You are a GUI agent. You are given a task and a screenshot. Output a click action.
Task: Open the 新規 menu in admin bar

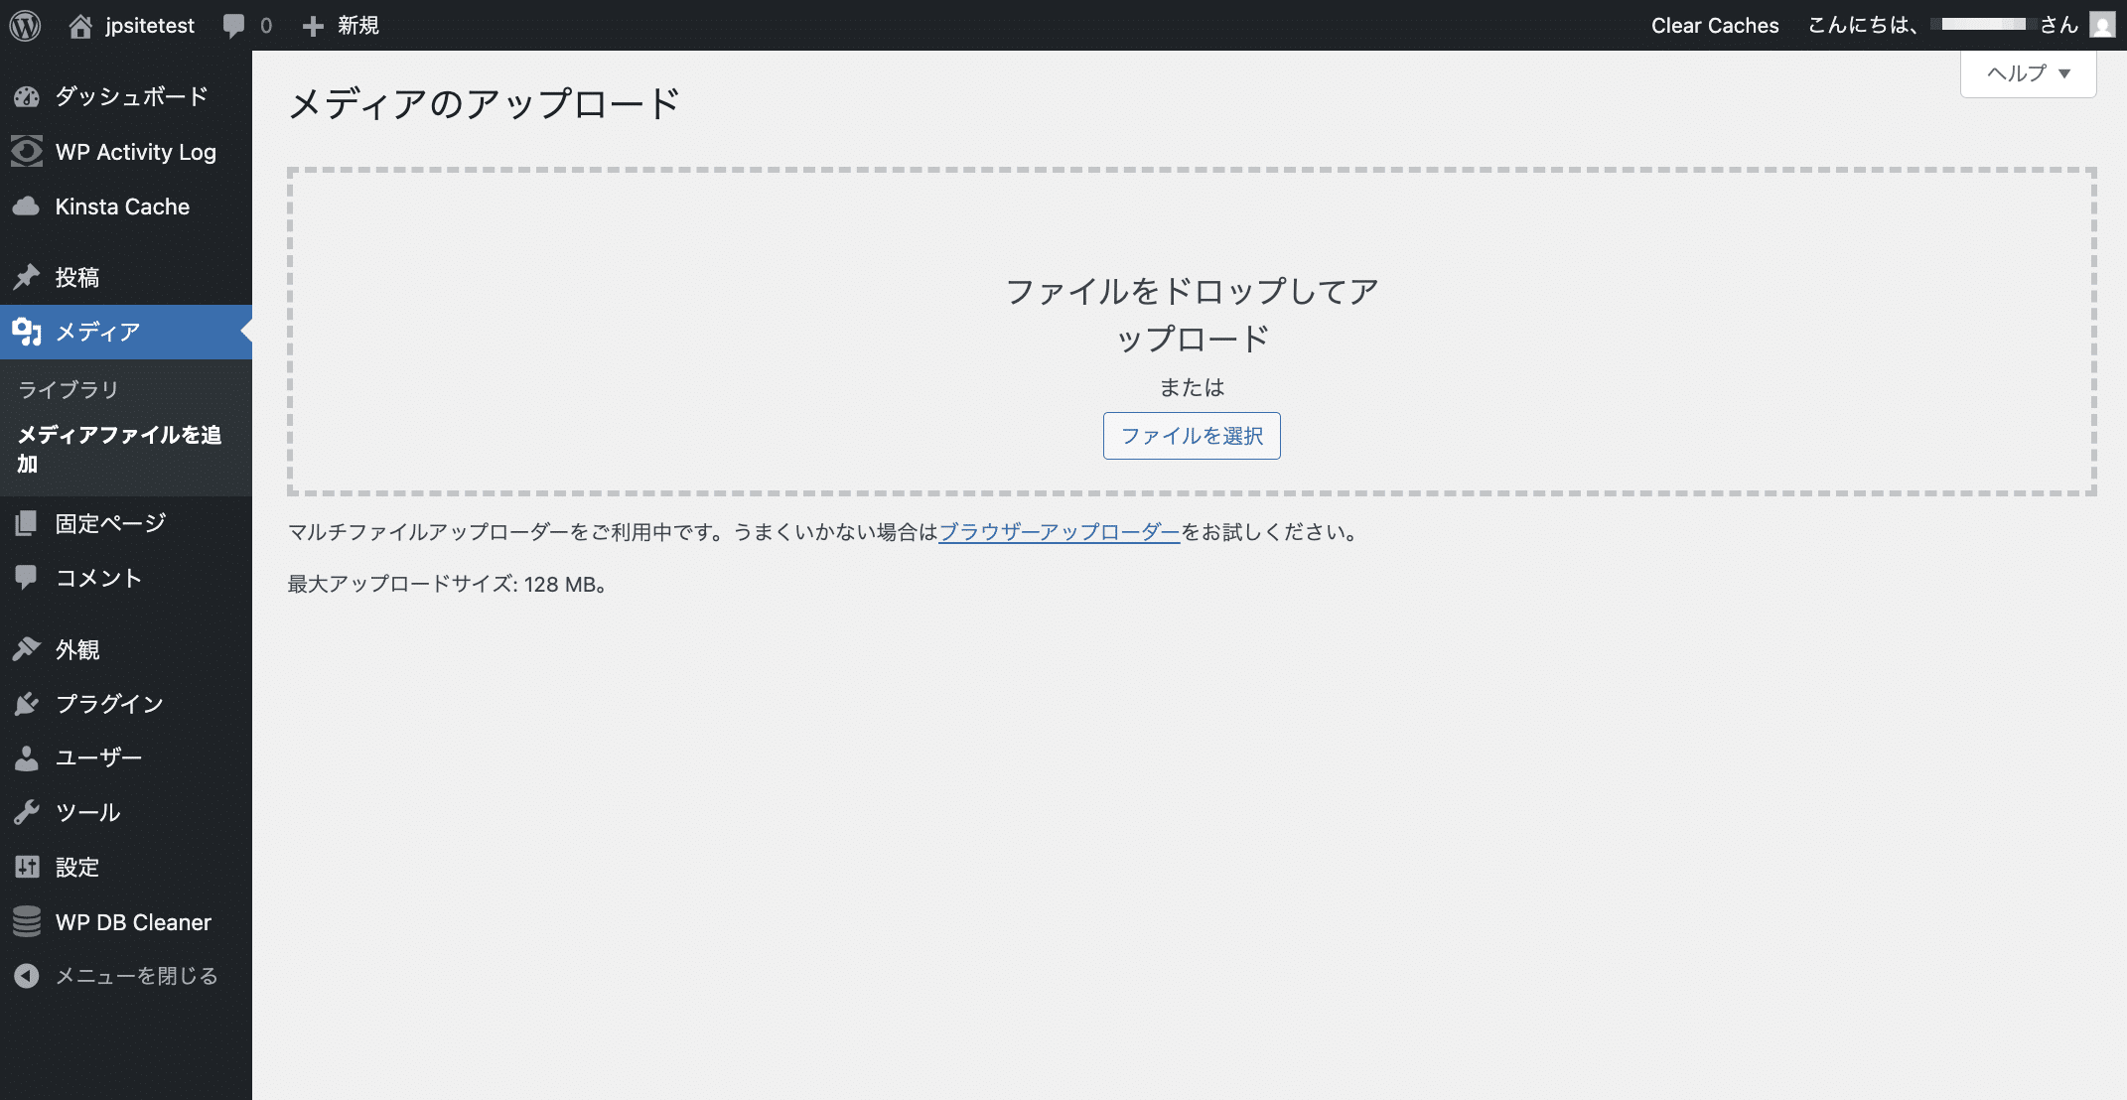click(x=342, y=25)
